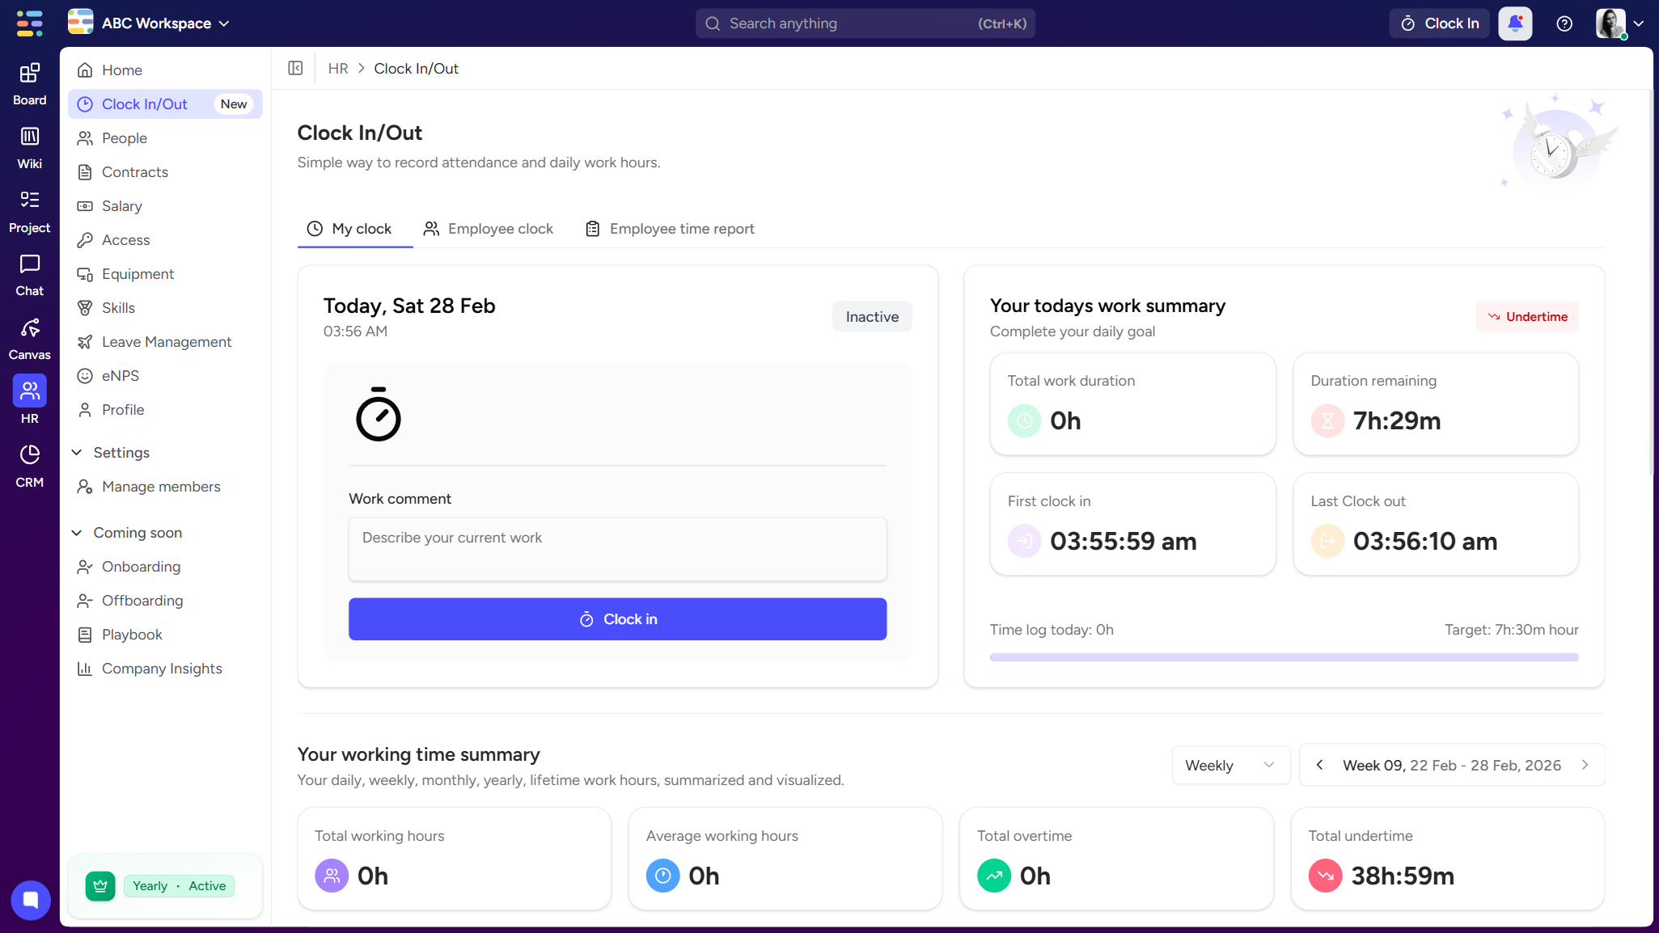The image size is (1659, 933).
Task: Collapse the Settings section
Action: point(77,453)
